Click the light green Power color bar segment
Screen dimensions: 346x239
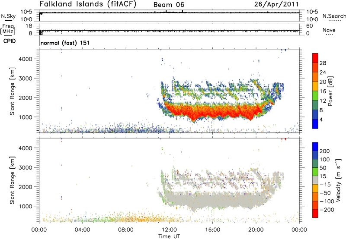click(315, 96)
